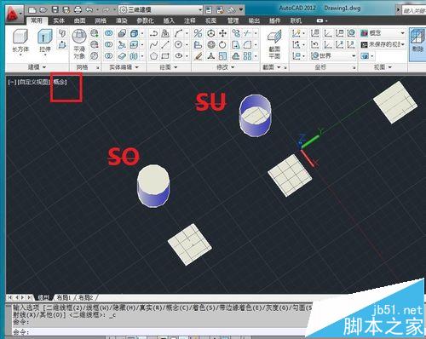Click the first-layout navigation arrow beside 模型 tab

pos(9,297)
